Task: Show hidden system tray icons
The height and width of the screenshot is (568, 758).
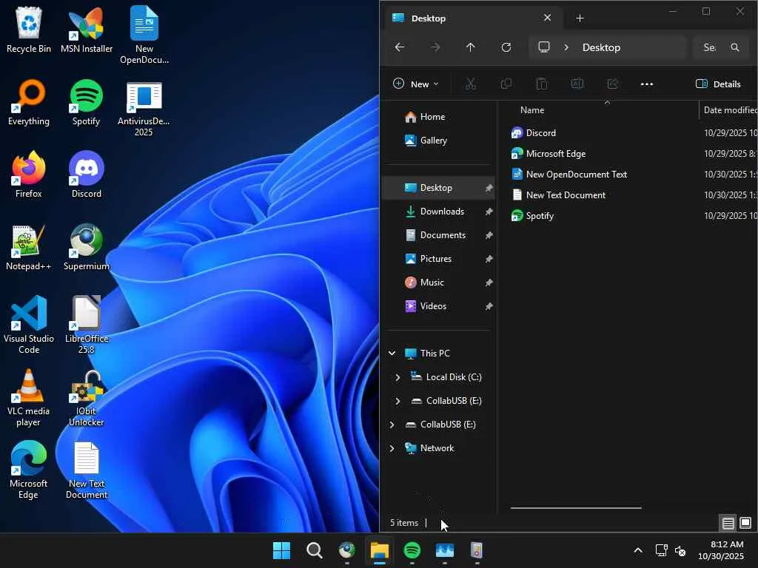Action: tap(638, 550)
